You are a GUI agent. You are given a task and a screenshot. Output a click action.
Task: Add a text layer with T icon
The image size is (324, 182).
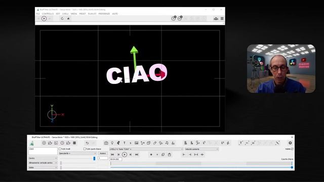coord(125,143)
